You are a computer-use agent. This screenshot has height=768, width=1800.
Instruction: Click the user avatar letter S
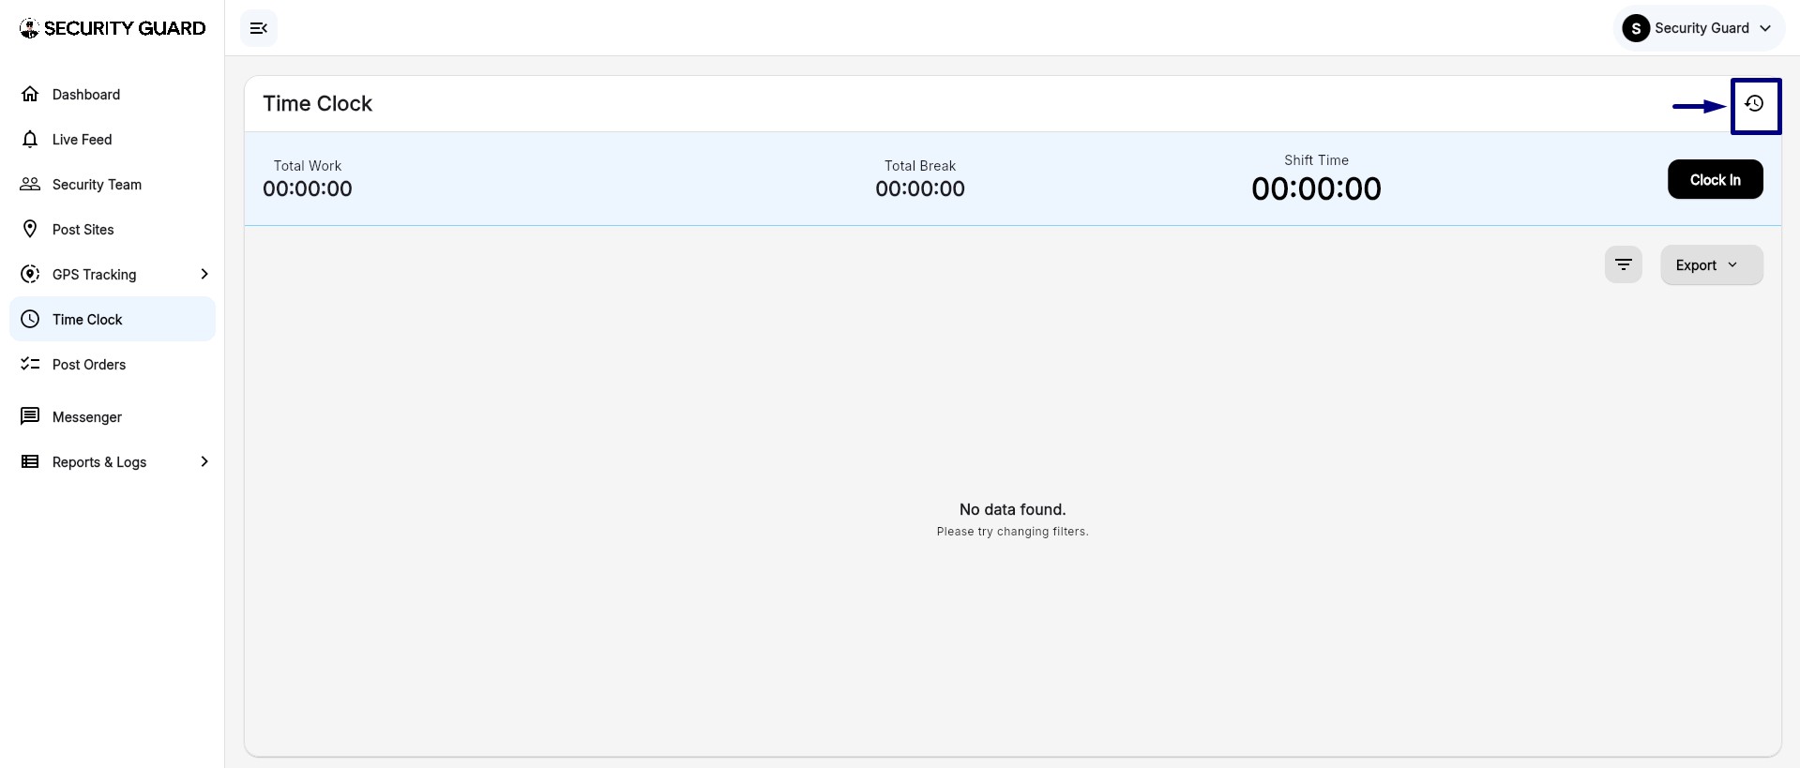coord(1636,28)
